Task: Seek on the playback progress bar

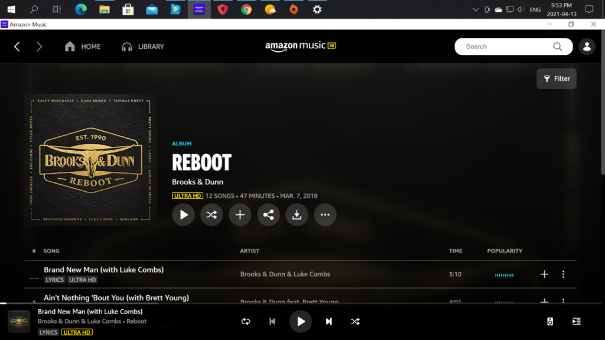Action: [301, 303]
